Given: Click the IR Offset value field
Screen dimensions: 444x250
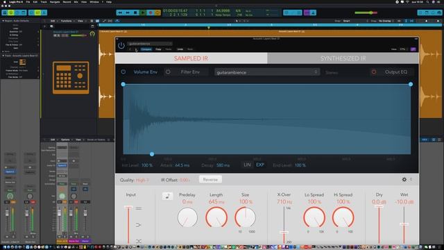Looking at the screenshot, I should pos(185,181).
